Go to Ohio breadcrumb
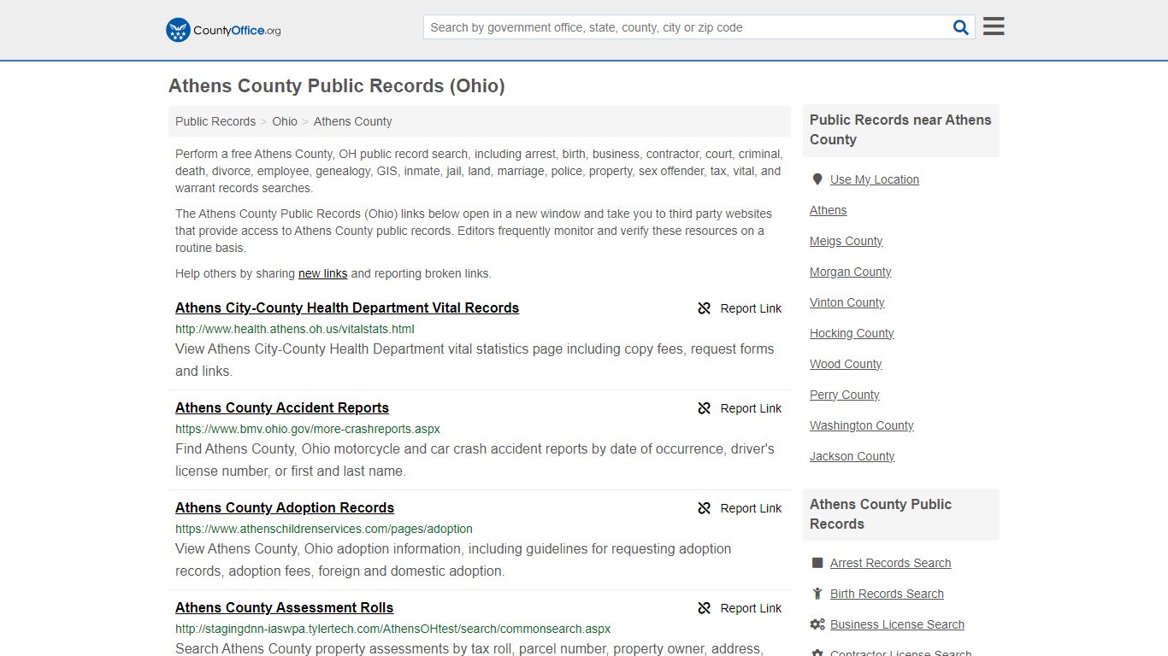Image resolution: width=1168 pixels, height=656 pixels. 285,121
